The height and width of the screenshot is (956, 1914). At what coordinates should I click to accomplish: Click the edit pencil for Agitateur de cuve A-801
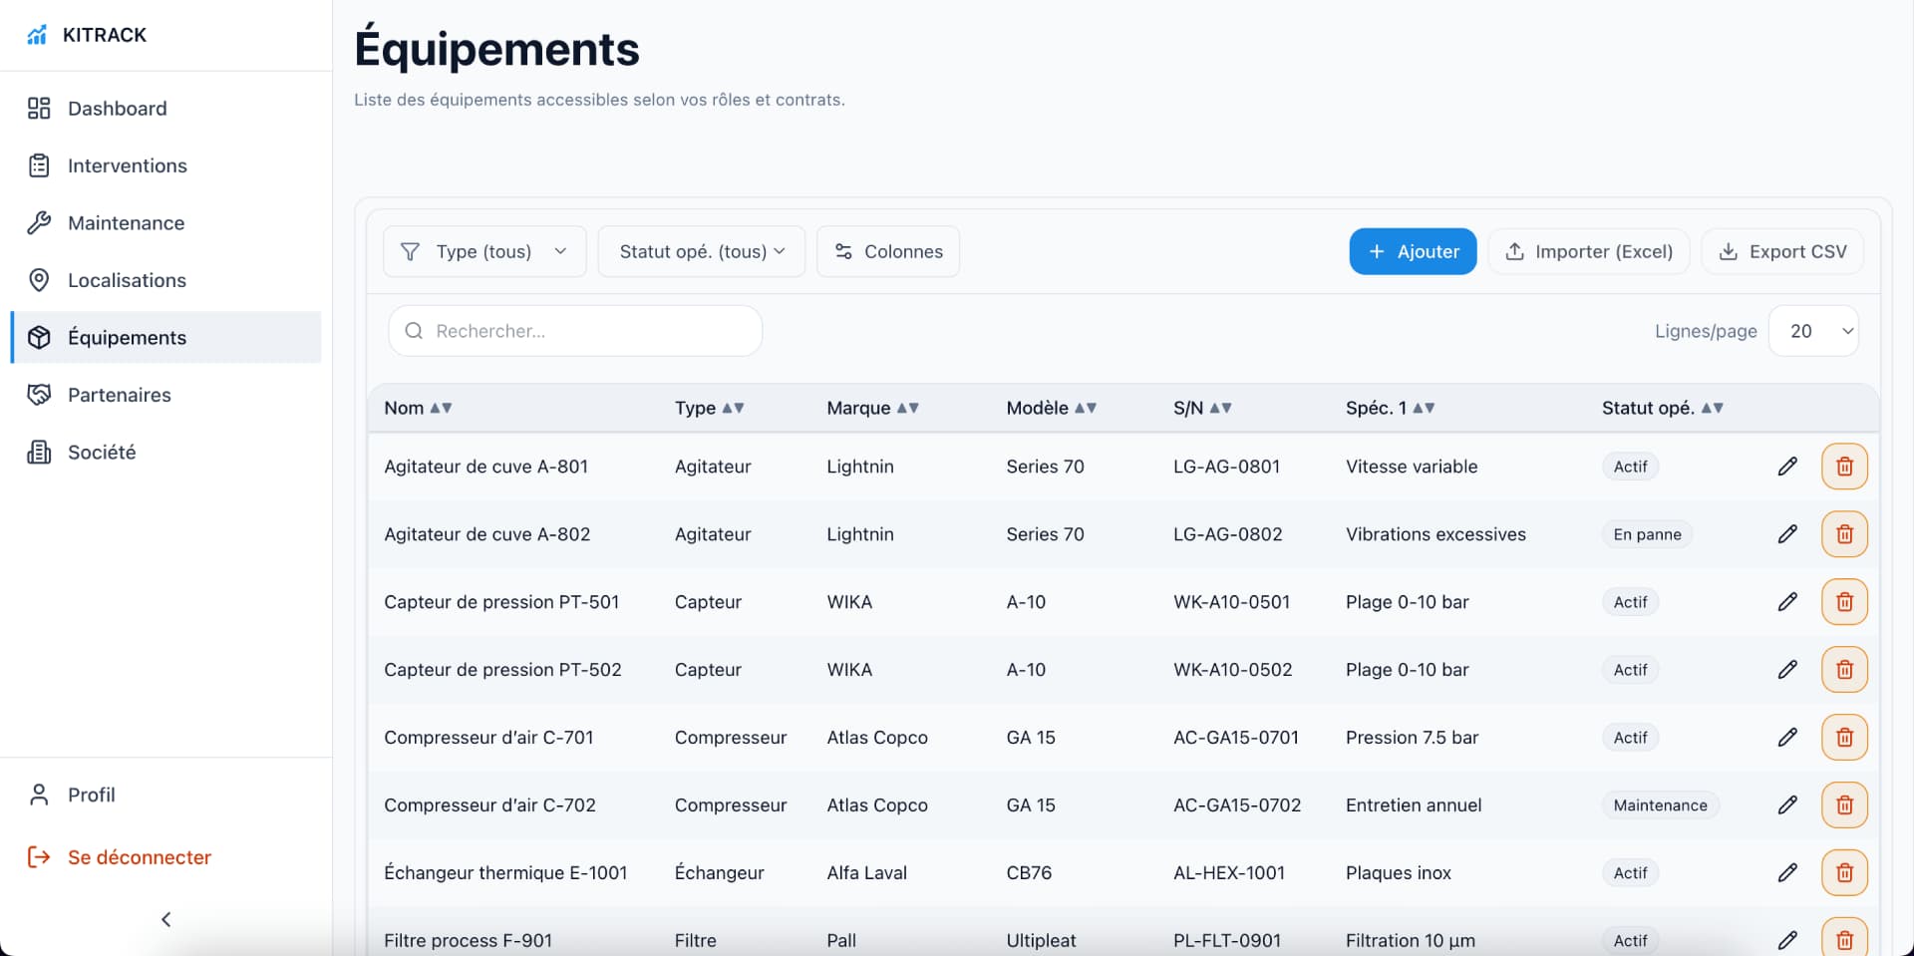(x=1787, y=467)
